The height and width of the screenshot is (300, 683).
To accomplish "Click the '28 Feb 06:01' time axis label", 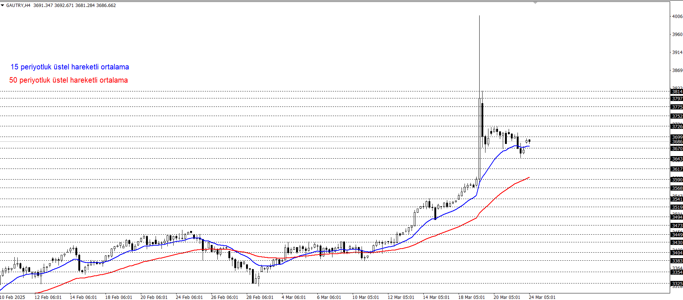I will click(x=260, y=297).
